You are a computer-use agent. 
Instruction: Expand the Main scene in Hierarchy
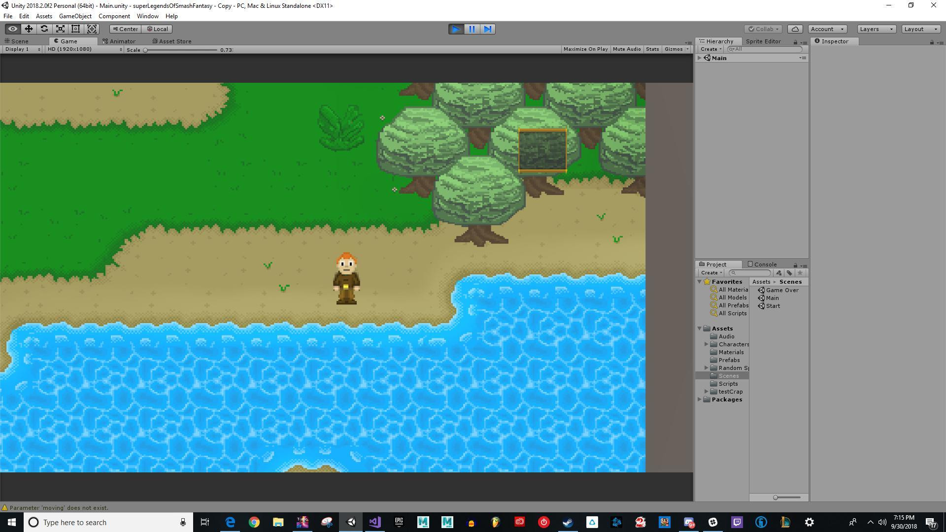click(x=699, y=58)
